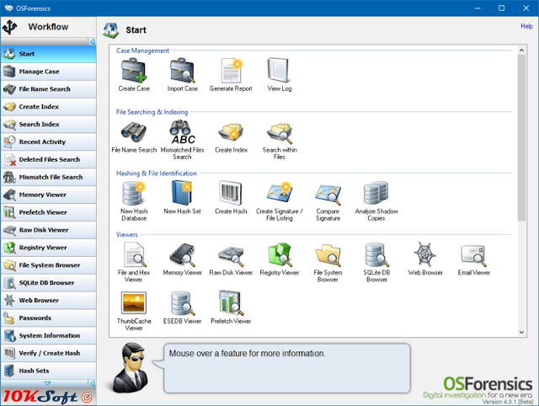
Task: Open Prefetch Viewer from the sidebar
Action: pyautogui.click(x=49, y=212)
